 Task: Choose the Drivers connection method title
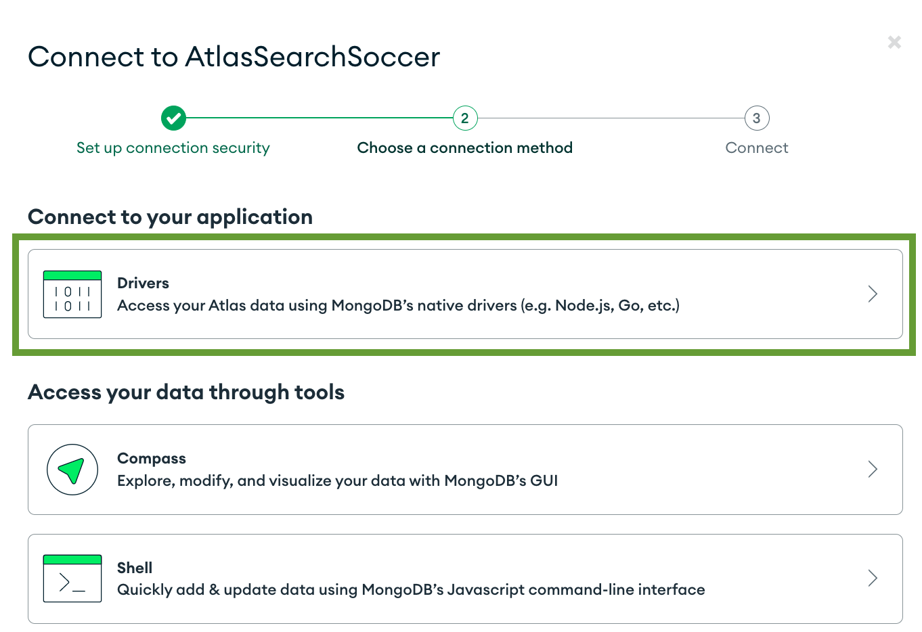click(x=143, y=283)
